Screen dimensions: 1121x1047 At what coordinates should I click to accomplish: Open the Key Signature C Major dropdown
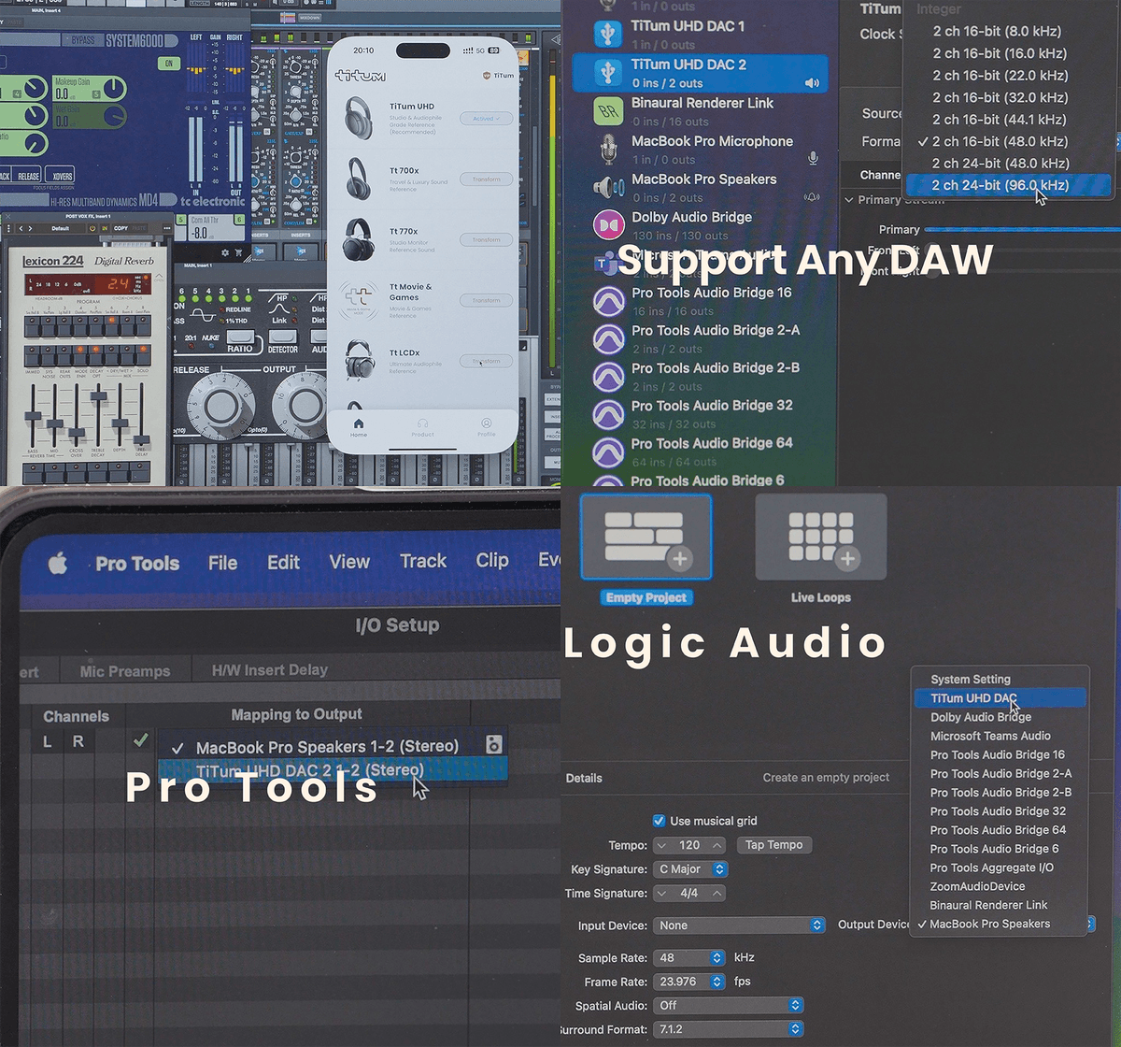click(689, 869)
